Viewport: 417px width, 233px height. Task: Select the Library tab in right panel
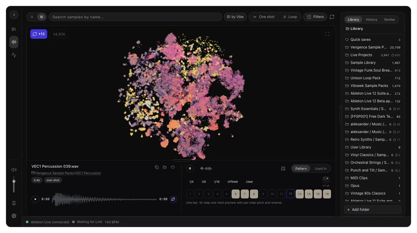tap(353, 20)
